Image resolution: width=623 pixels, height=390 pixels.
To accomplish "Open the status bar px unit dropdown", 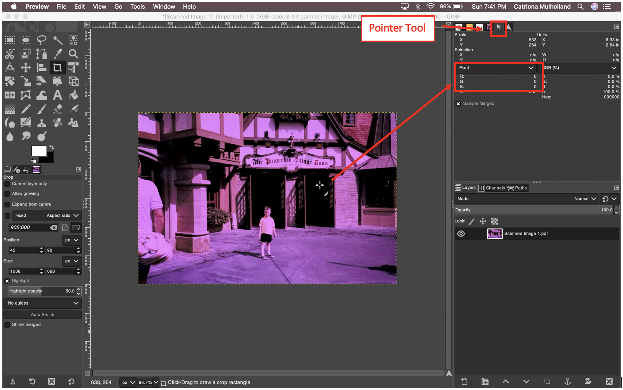I will (x=128, y=382).
